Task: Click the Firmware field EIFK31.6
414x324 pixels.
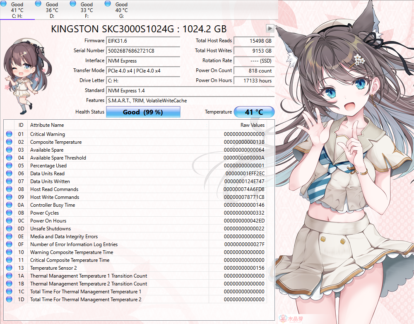Action: [x=143, y=41]
